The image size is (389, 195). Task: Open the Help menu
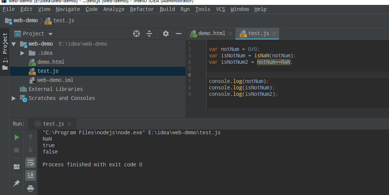pyautogui.click(x=260, y=9)
